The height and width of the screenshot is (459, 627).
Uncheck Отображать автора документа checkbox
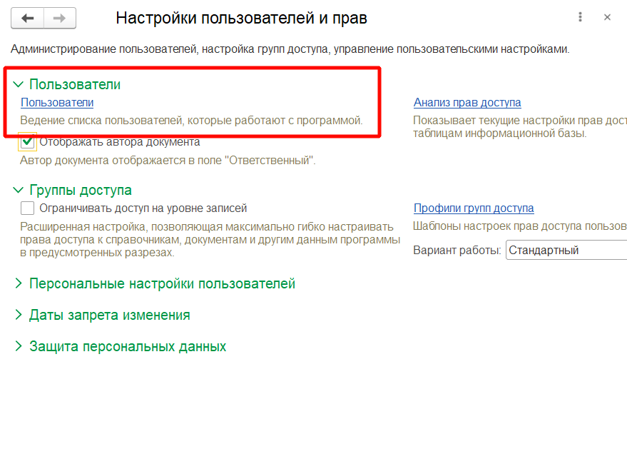[28, 142]
